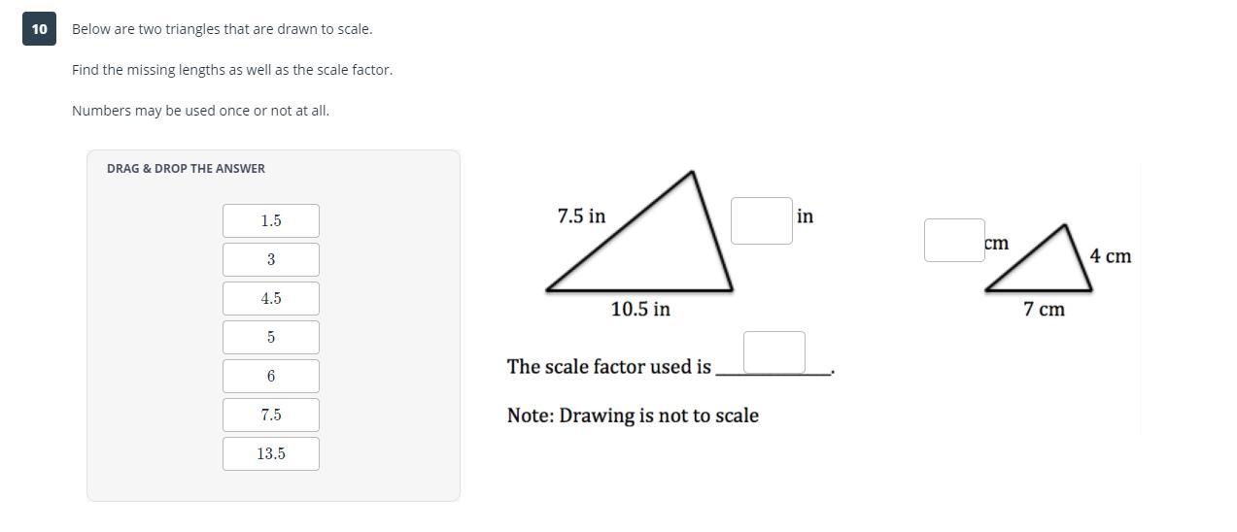Image resolution: width=1237 pixels, height=532 pixels.
Task: Click the scale factor answer box
Action: click(x=773, y=352)
